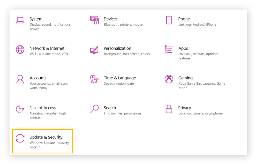The width and height of the screenshot is (256, 164).
Task: Click the Update & Security refresh arrows icon
Action: (x=20, y=138)
